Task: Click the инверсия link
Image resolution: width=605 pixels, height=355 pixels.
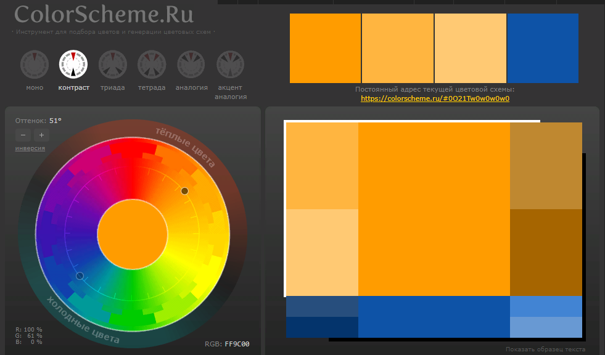Action: tap(30, 148)
